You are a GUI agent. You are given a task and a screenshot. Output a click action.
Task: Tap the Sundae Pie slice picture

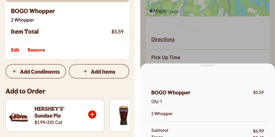point(18,117)
